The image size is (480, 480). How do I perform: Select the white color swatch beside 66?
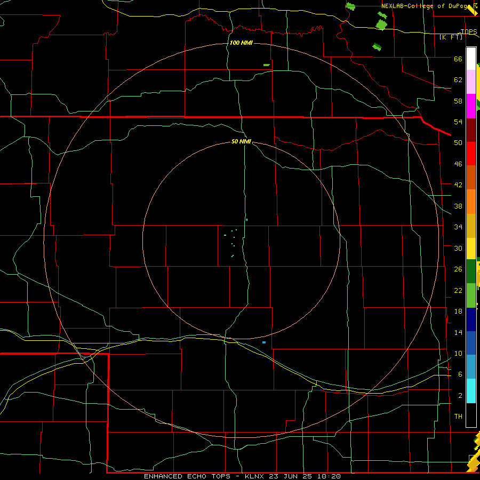tap(471, 59)
